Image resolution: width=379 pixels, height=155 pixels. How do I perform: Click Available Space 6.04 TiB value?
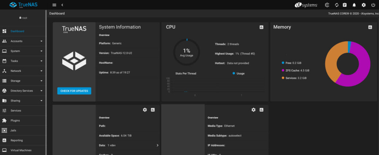point(127,136)
